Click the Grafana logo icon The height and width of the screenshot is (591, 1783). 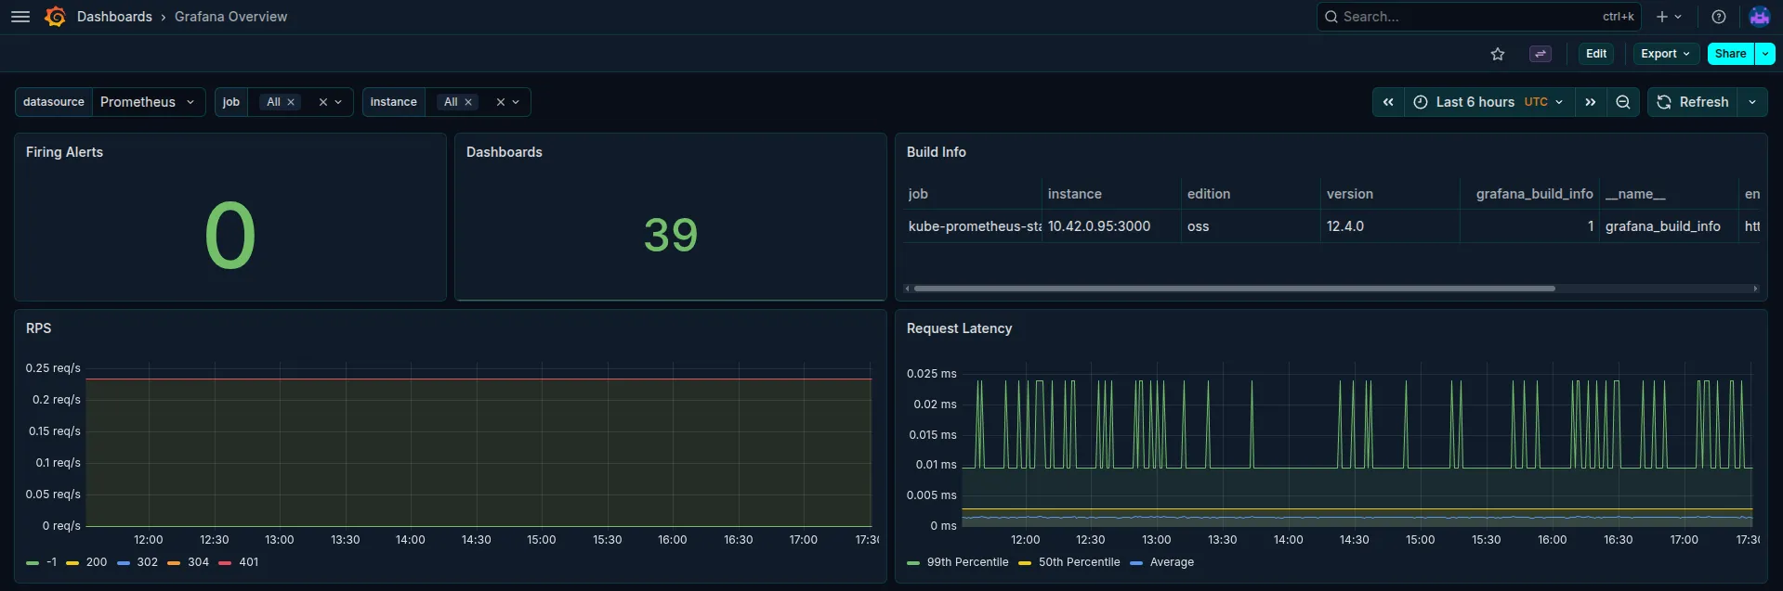(56, 17)
